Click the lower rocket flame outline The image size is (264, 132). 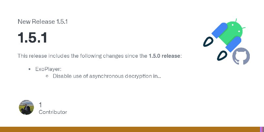click(x=222, y=55)
